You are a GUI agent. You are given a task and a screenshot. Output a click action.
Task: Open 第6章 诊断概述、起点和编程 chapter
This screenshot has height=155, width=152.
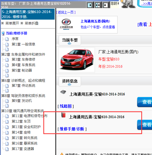23,81
